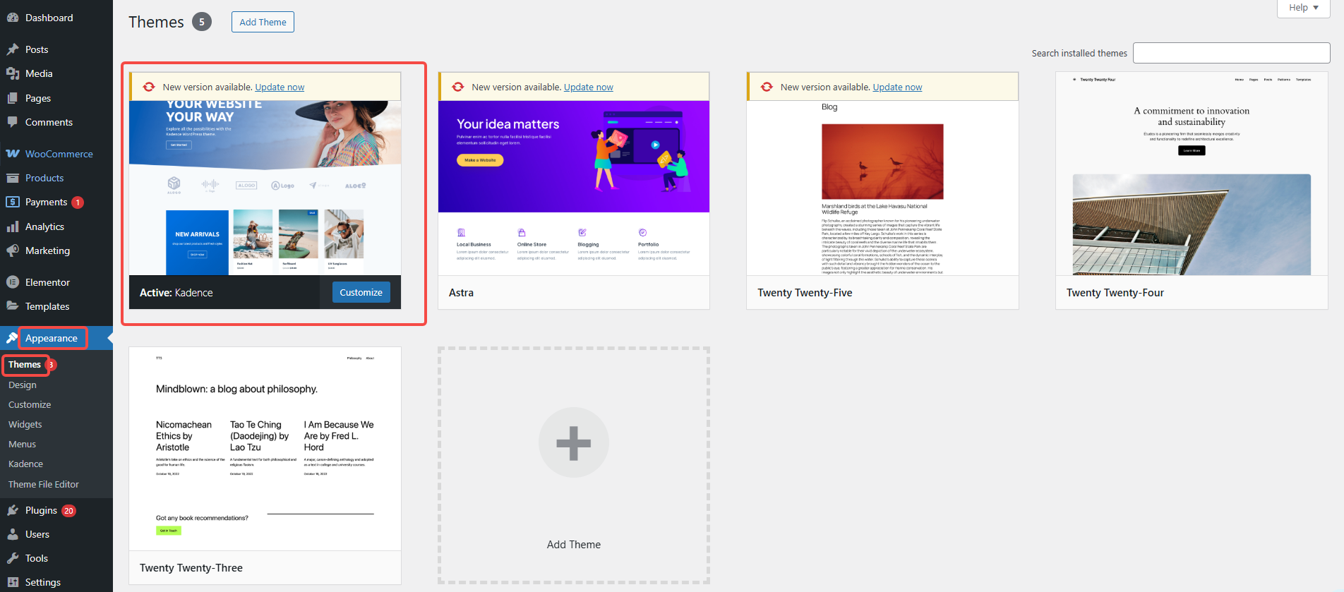
Task: Click the Elementor circle icon
Action: 13,282
